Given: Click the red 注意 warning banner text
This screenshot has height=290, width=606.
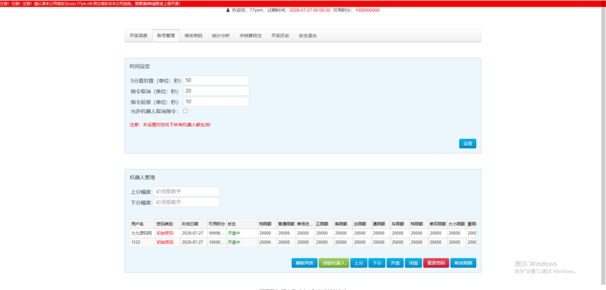Looking at the screenshot, I should pyautogui.click(x=91, y=4).
